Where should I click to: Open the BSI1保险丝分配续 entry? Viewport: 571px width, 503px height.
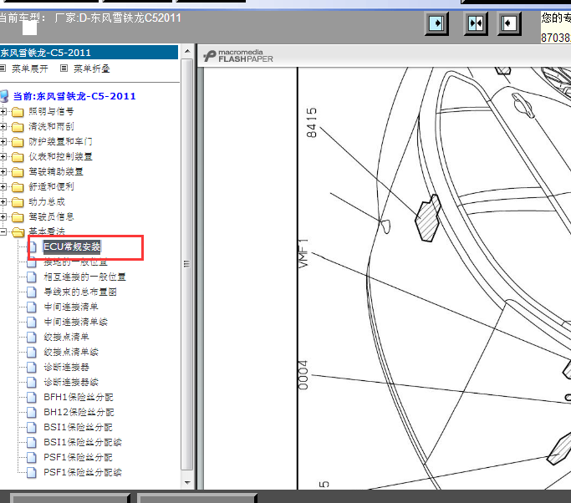83,442
